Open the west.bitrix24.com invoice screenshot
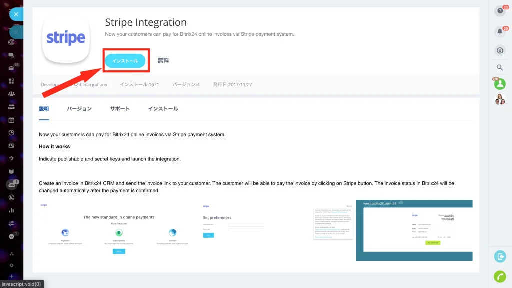Screen dimensions: 512x288 tap(414, 230)
